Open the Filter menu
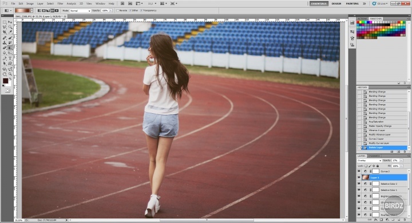This screenshot has height=223, width=412. (x=61, y=3)
